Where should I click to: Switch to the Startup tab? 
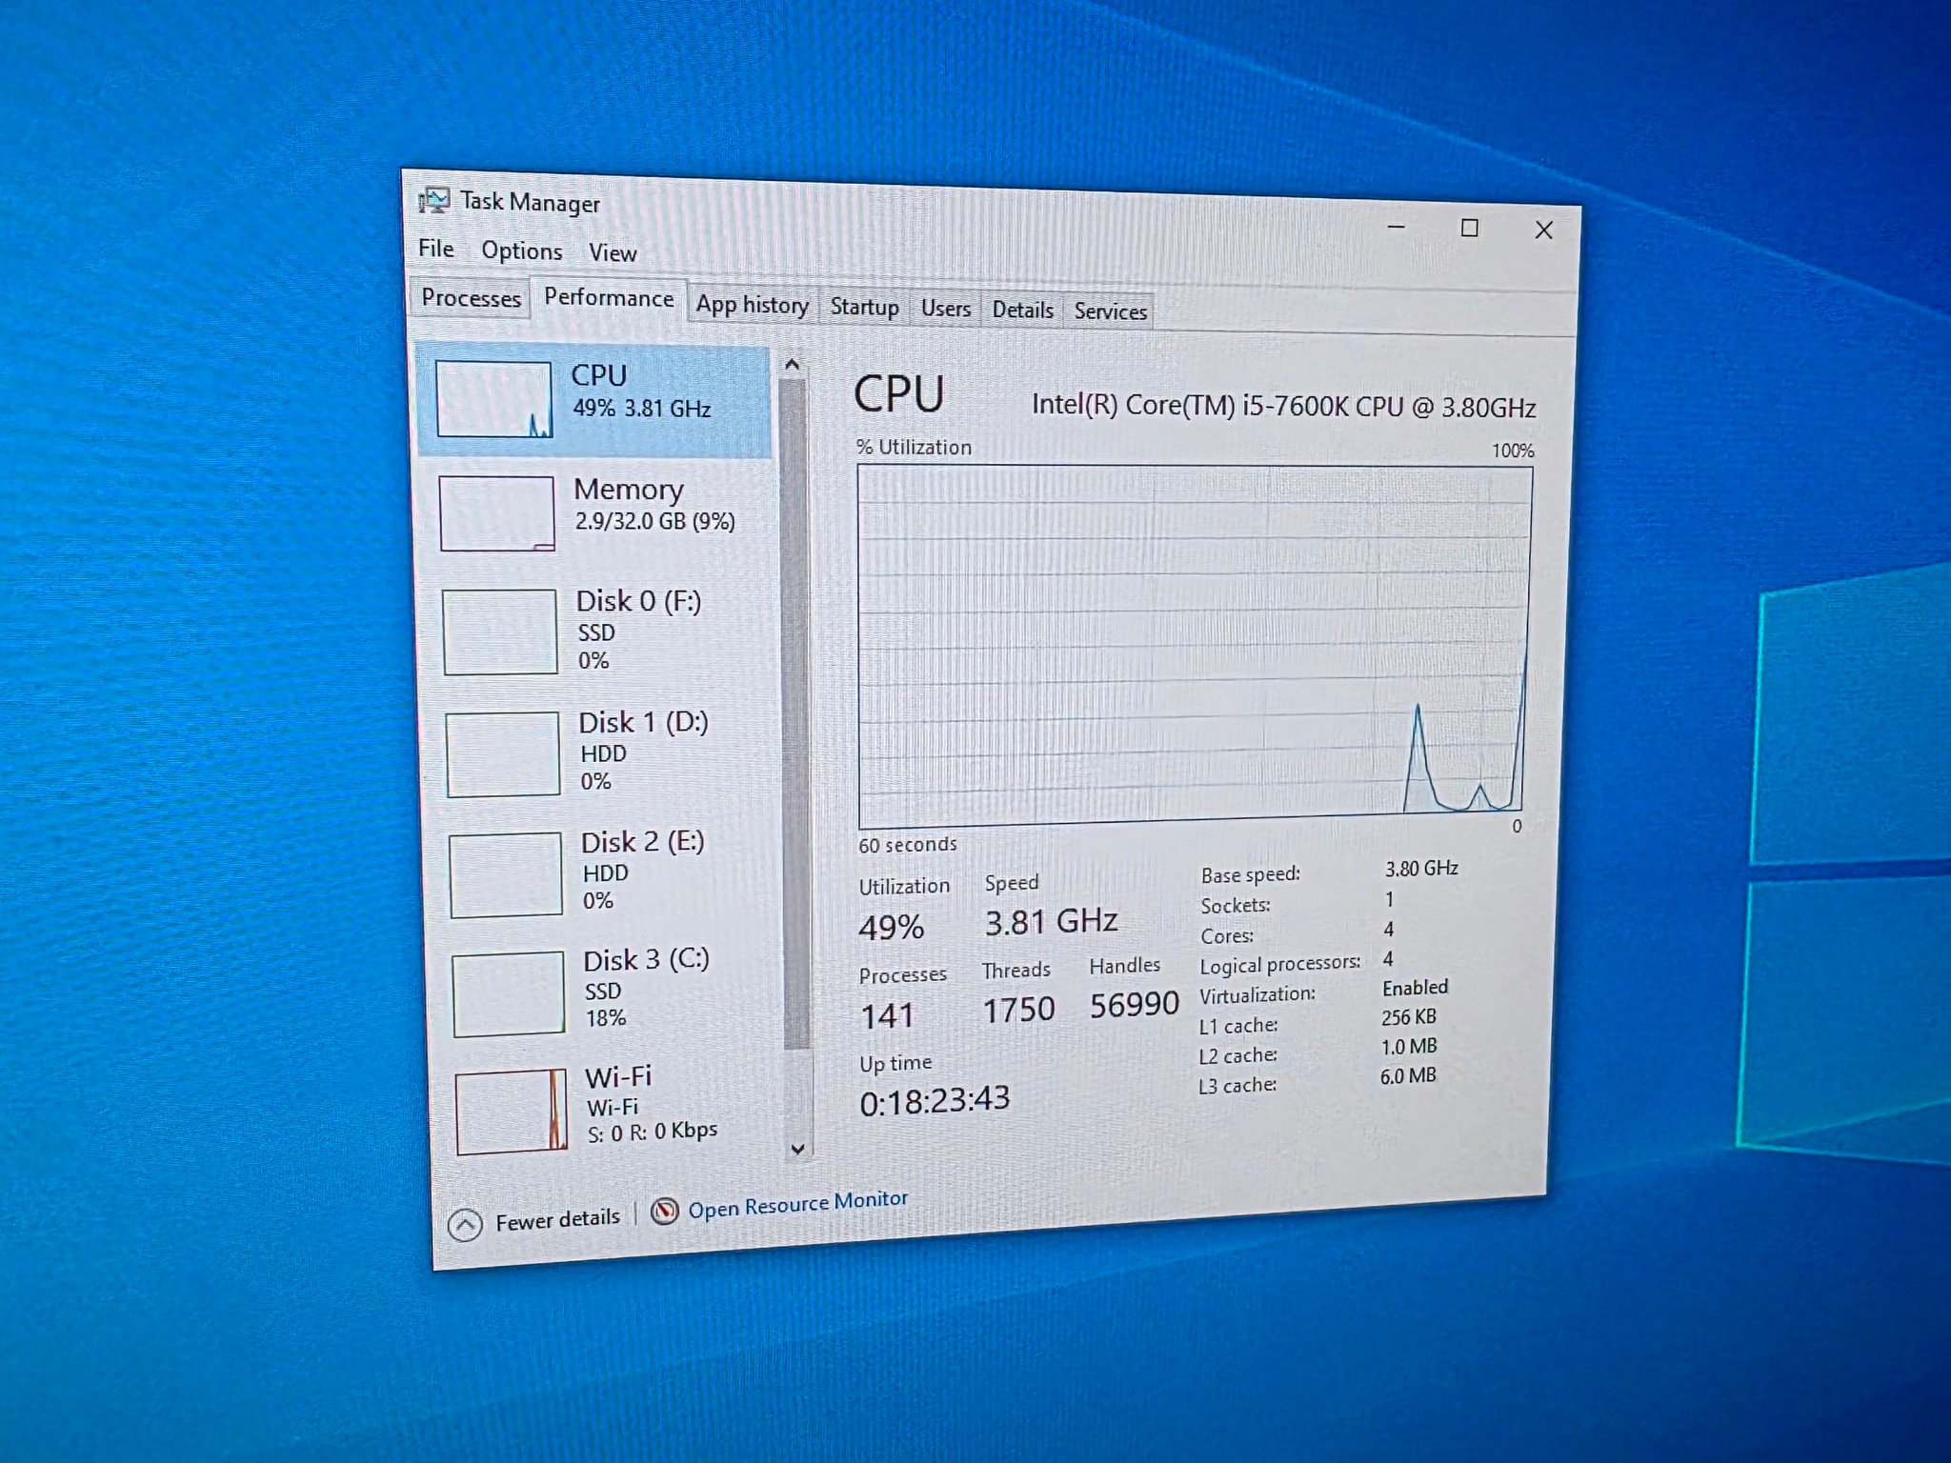[x=864, y=307]
